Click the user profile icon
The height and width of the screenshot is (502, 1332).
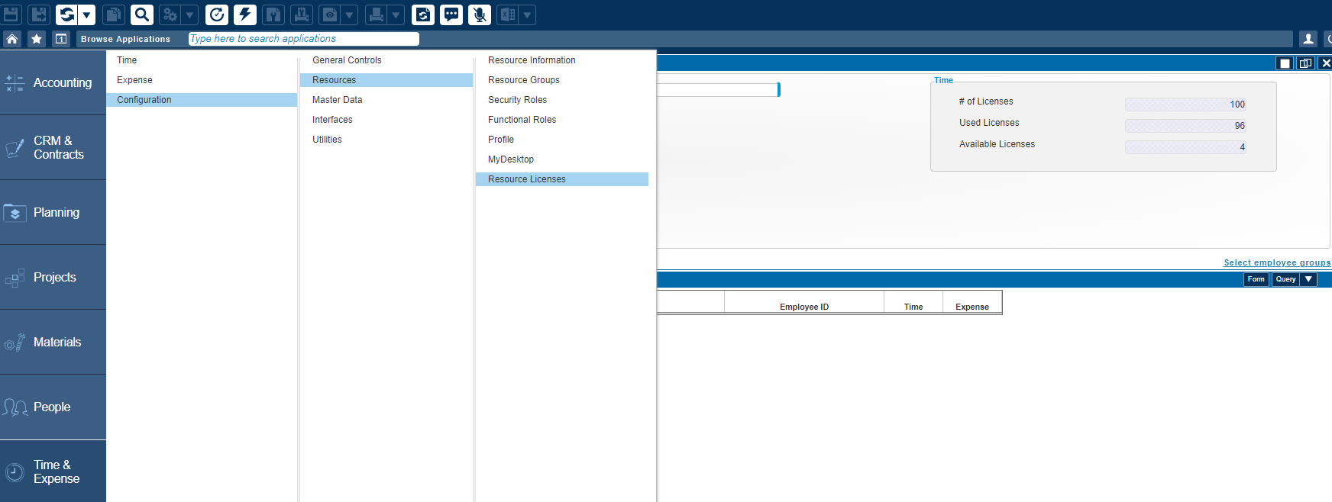tap(1308, 39)
